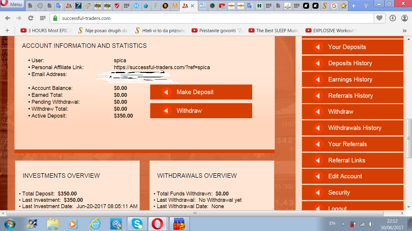Open the Opera Menu
Image resolution: width=412 pixels, height=231 pixels.
[12, 5]
